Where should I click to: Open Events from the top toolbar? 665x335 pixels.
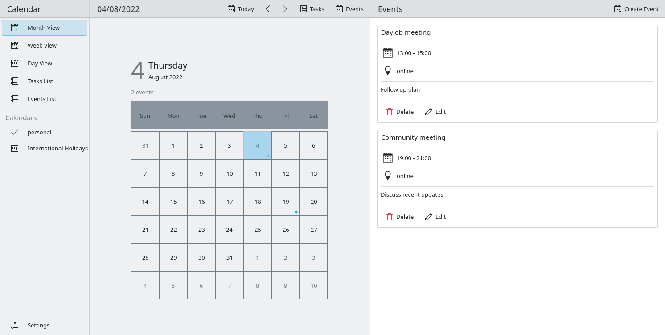click(349, 9)
